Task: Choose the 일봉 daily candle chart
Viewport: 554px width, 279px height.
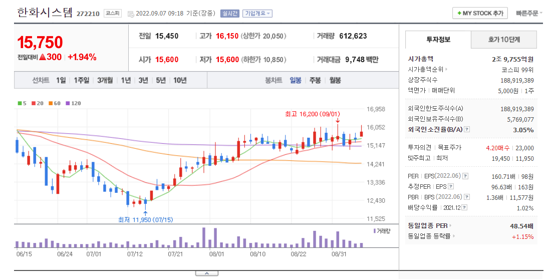Action: (296, 81)
